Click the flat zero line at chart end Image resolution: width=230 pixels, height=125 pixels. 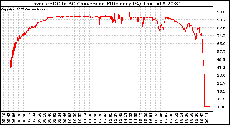[207, 107]
